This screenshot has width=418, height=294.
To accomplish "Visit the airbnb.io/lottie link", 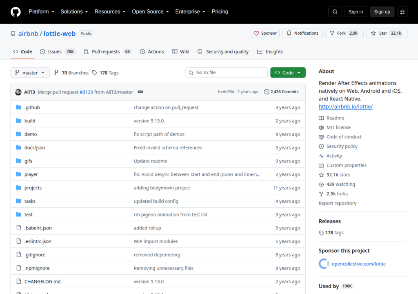I will (345, 107).
